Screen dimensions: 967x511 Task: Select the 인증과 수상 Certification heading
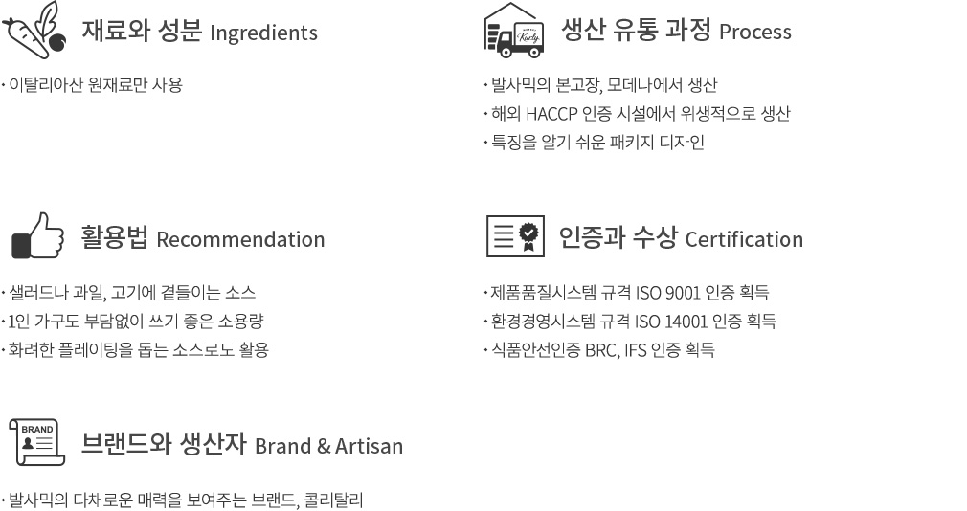681,238
